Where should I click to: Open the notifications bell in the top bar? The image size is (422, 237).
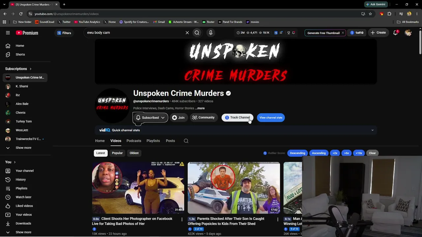[x=396, y=33]
